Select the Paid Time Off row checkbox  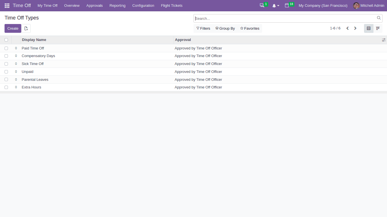(x=6, y=48)
